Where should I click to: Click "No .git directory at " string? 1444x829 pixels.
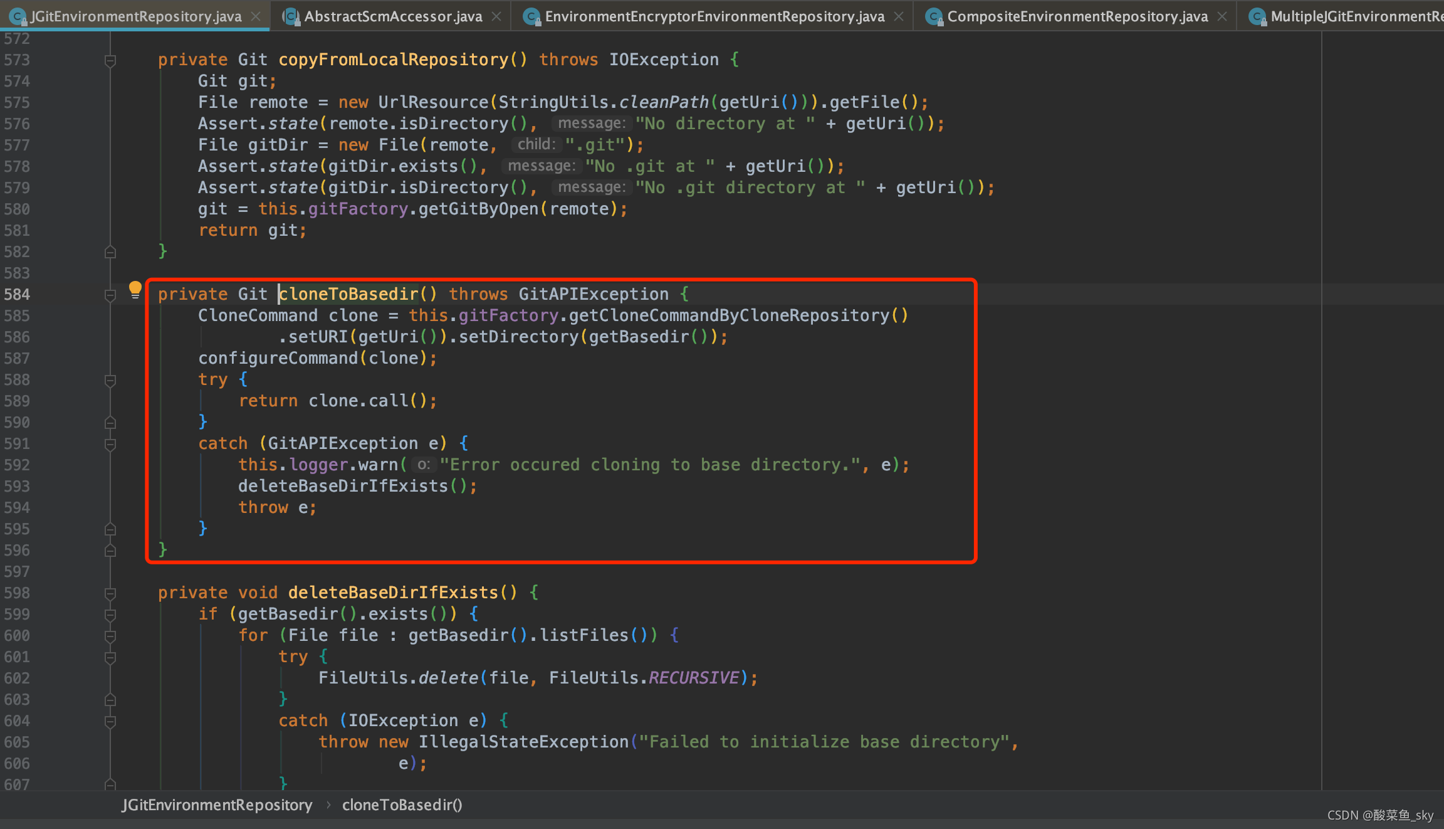[x=751, y=187]
